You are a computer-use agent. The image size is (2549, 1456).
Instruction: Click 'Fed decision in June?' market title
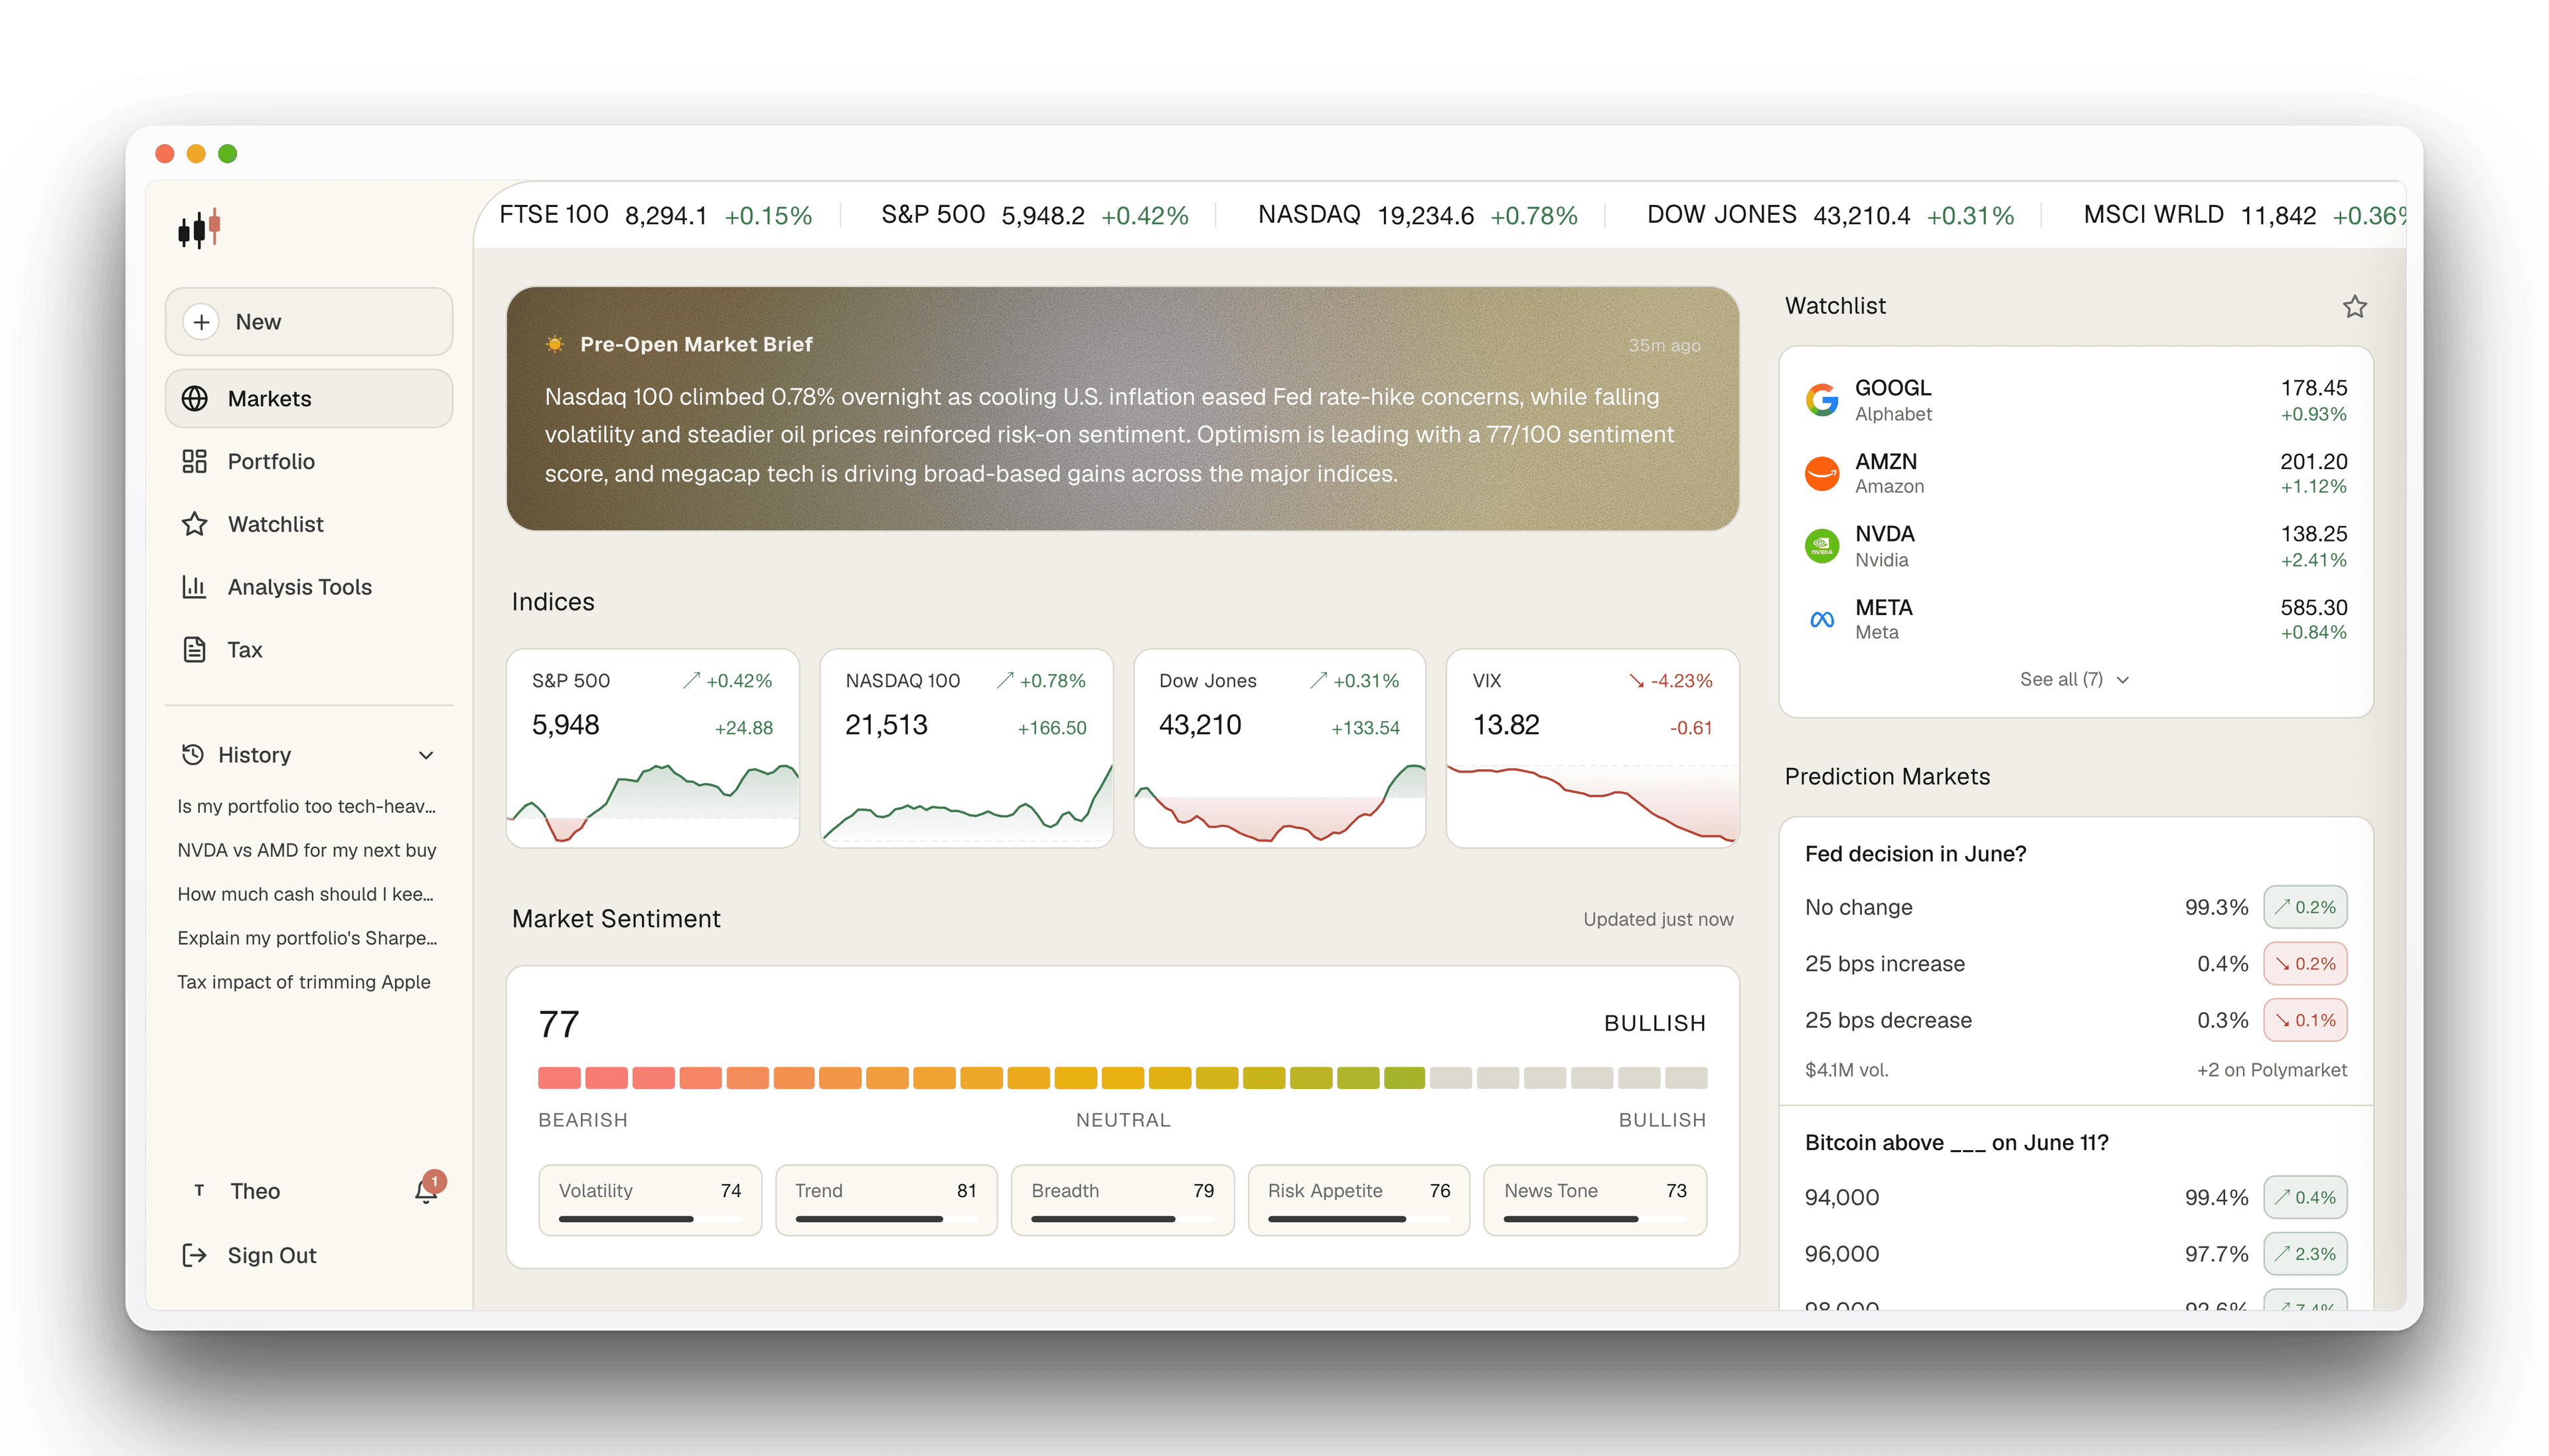(1915, 854)
